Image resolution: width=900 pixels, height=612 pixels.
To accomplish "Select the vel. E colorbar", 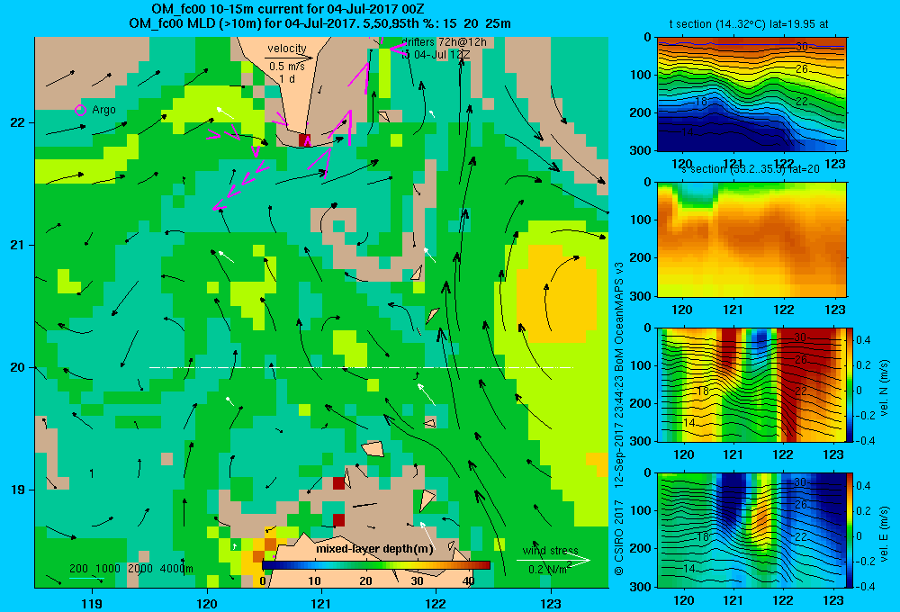I will point(850,530).
